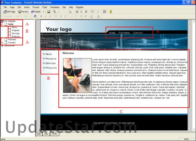Screen dimensions: 196x141
Task: Align text left
Action: (56, 16)
